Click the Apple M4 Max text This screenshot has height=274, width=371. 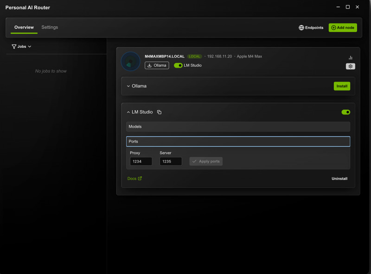(249, 56)
